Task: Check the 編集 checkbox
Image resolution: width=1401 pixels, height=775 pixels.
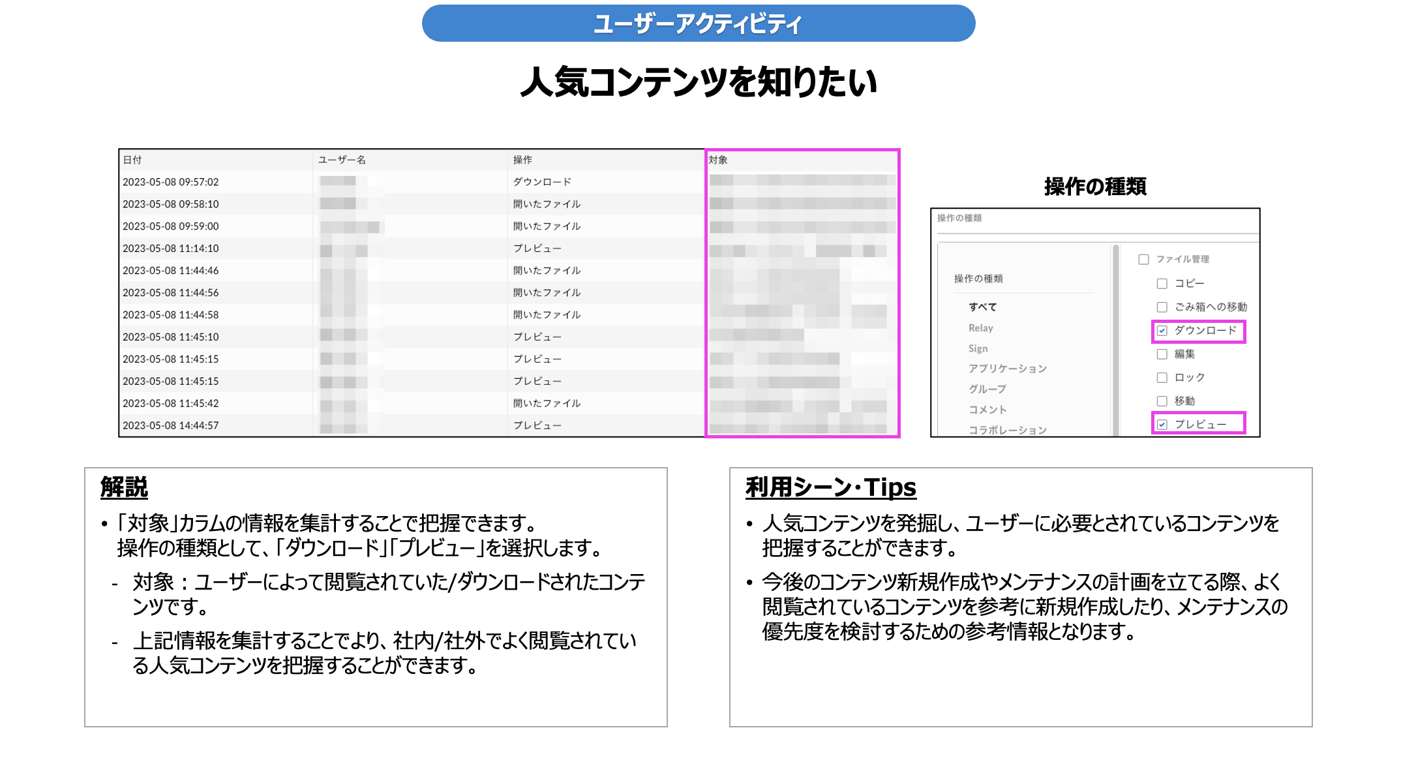Action: (x=1162, y=354)
